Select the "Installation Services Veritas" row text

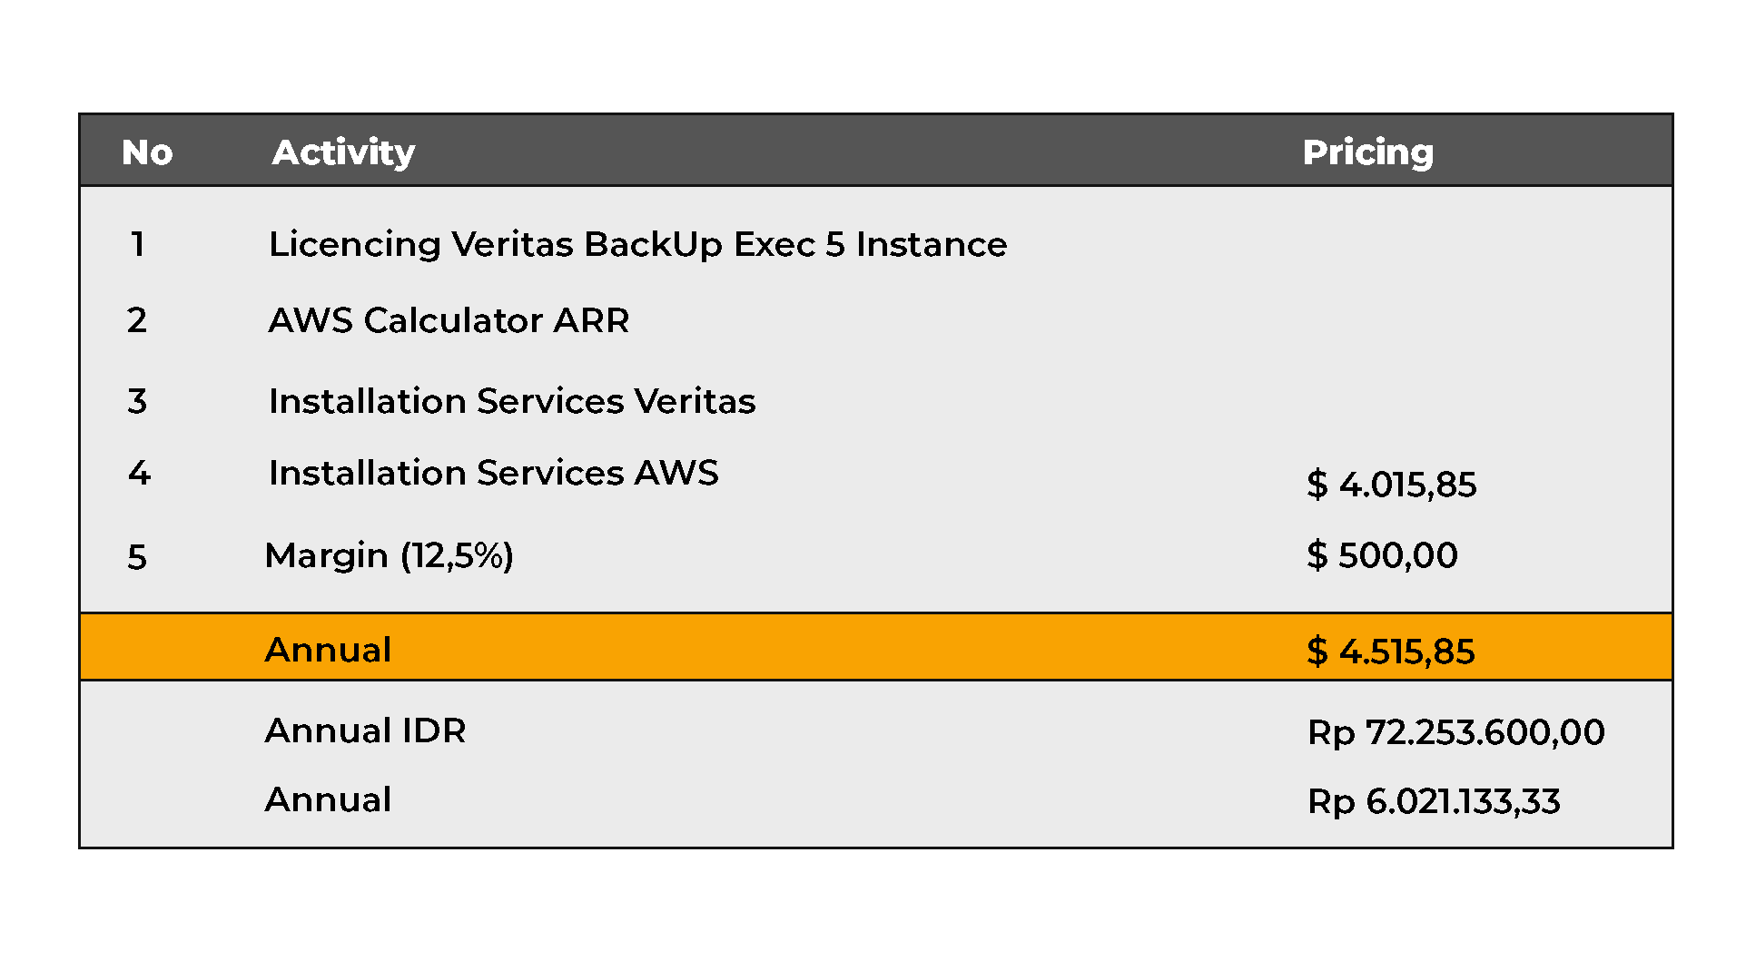pyautogui.click(x=512, y=401)
